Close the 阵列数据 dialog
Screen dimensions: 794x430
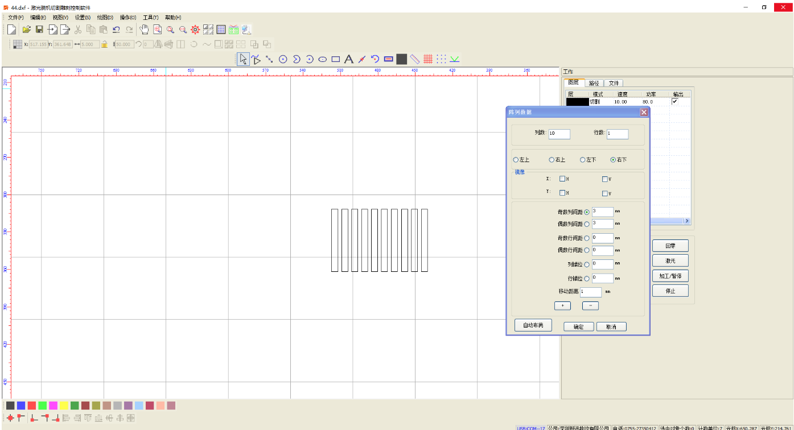click(644, 112)
